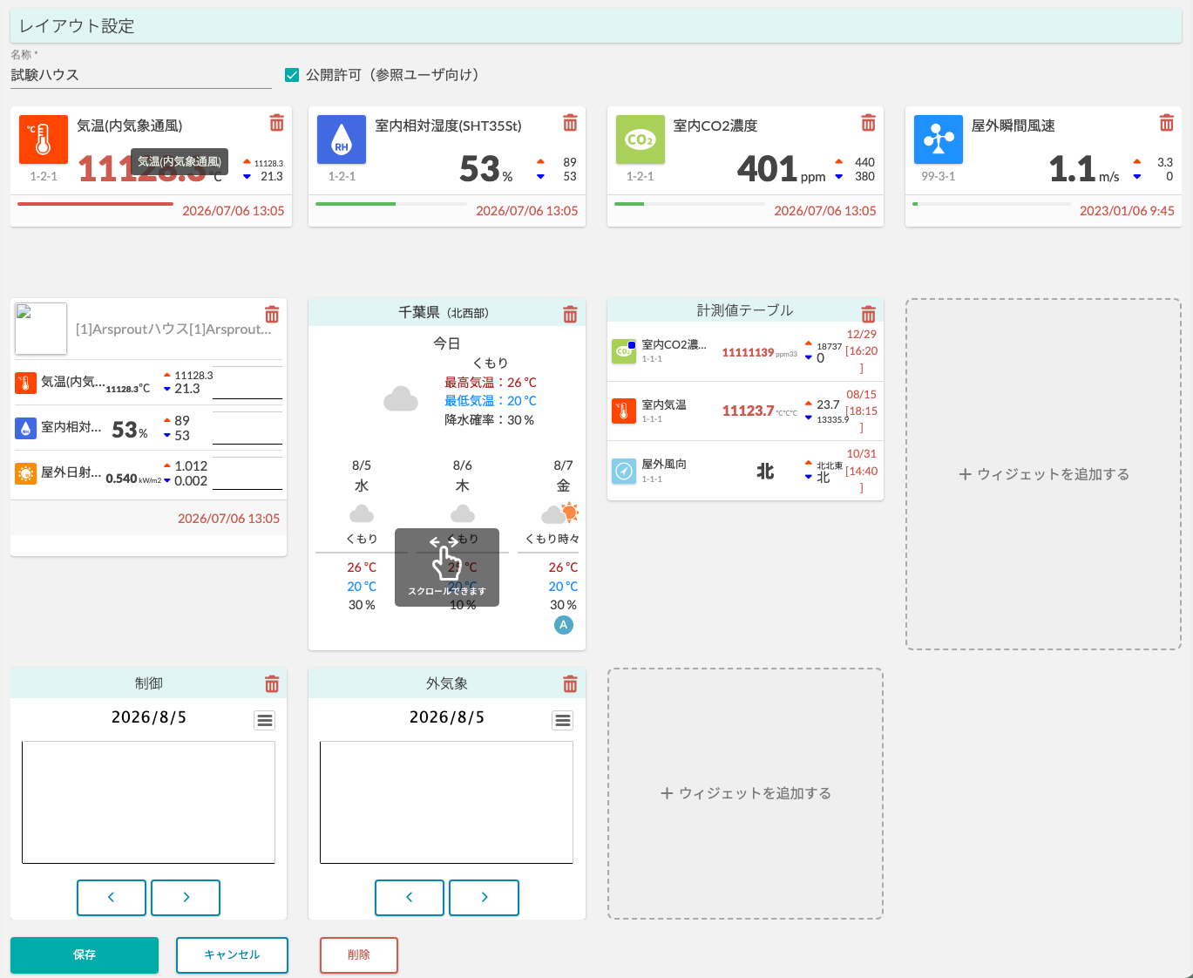Click the broken image thumbnail in Arsprout widget
The image size is (1193, 978).
41,329
